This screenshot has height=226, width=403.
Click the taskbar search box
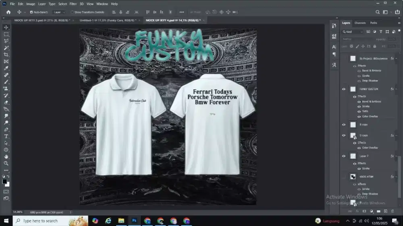[50, 221]
